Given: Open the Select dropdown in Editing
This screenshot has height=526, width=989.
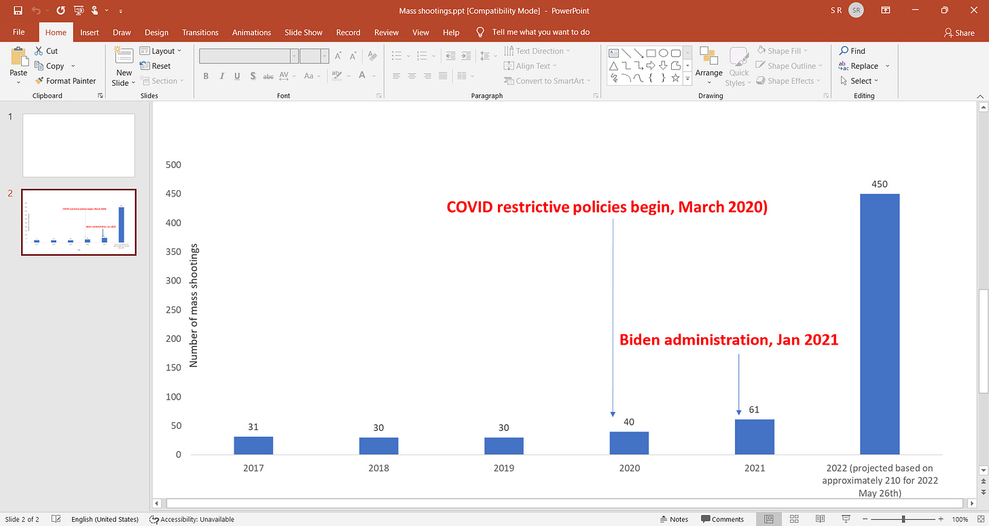Looking at the screenshot, I should [x=859, y=81].
